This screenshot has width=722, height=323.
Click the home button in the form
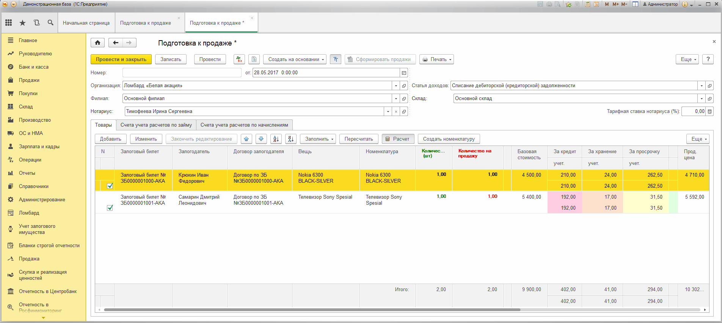(98, 43)
